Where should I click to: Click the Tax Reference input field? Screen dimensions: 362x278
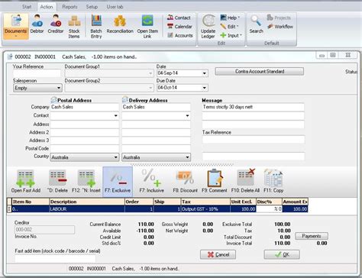click(x=254, y=140)
